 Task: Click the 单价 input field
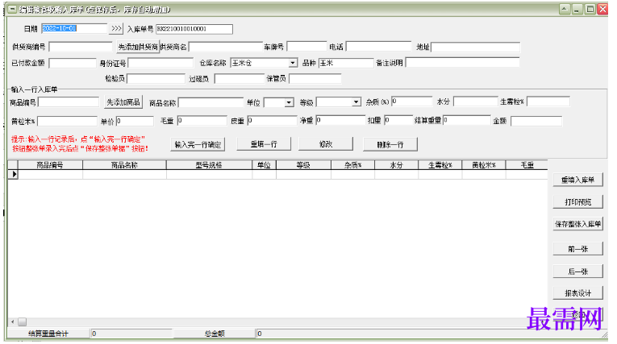pyautogui.click(x=135, y=121)
